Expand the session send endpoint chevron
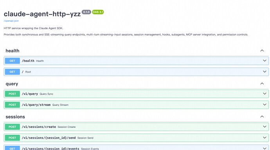The height and width of the screenshot is (150, 270). pyautogui.click(x=265, y=138)
